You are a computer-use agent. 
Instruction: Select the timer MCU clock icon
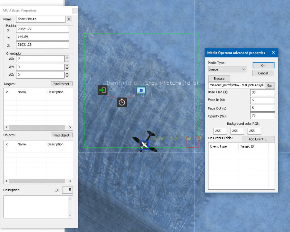pos(122,102)
